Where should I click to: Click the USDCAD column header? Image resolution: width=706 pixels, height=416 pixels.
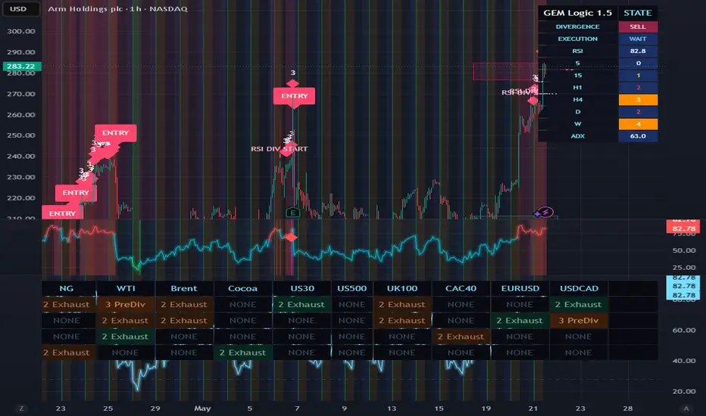pyautogui.click(x=579, y=288)
